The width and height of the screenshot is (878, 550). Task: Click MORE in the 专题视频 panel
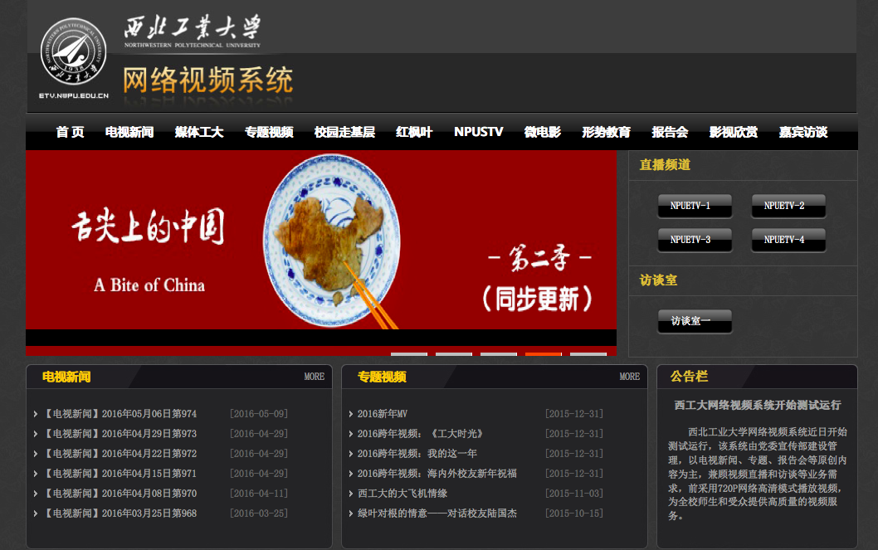click(x=630, y=376)
